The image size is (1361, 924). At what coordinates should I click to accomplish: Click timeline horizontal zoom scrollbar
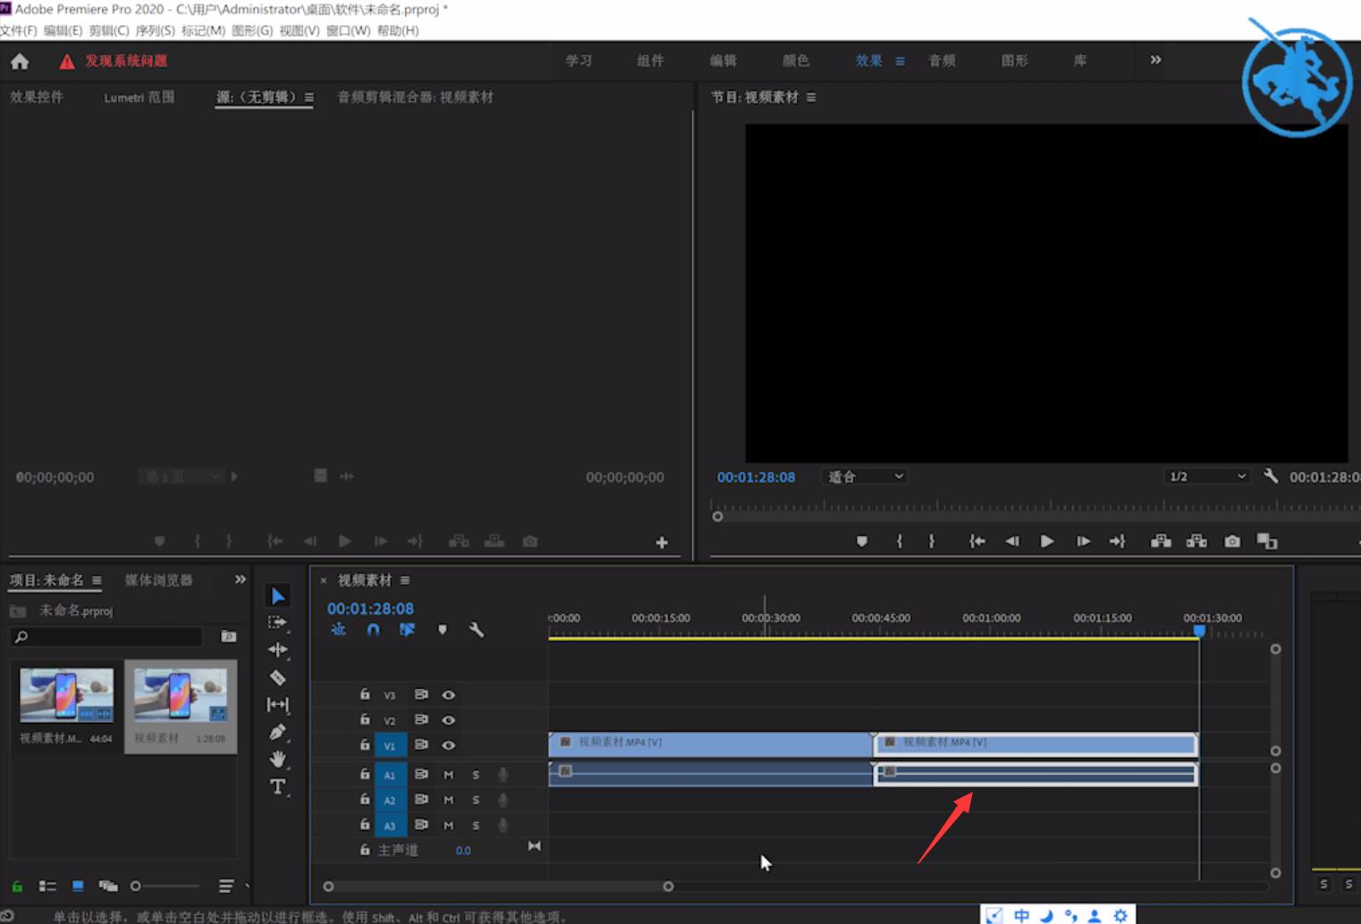click(x=498, y=886)
